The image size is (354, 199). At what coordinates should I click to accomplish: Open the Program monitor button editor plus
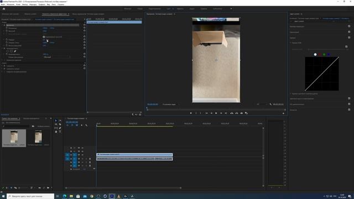(x=284, y=113)
